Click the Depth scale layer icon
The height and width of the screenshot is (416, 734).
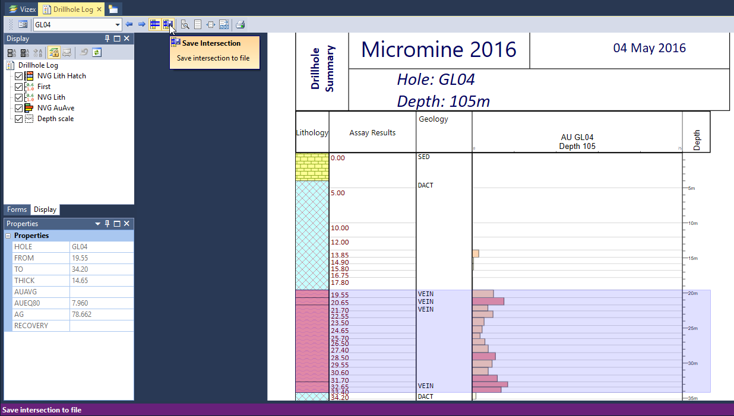click(30, 119)
